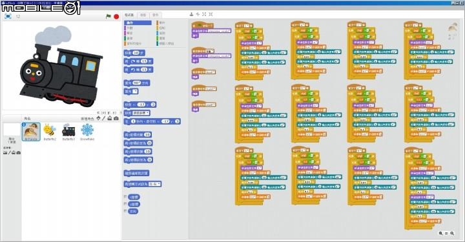Edit the value in change x by 10 block
This screenshot has width=465, height=242.
tap(147, 135)
